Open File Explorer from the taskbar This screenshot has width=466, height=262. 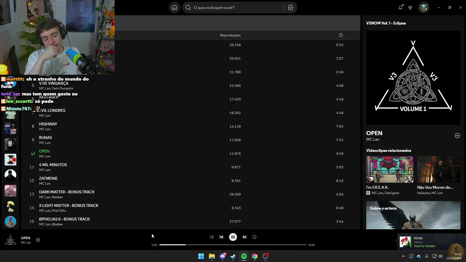[212, 256]
